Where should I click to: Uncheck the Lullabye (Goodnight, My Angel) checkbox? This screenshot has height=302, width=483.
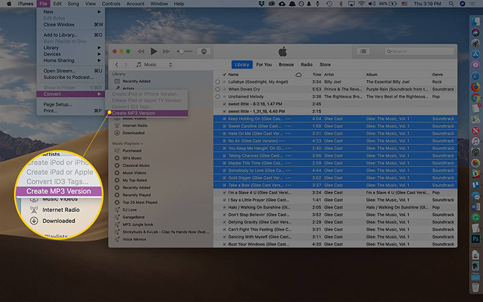click(225, 81)
